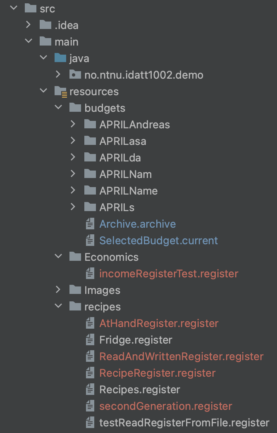Collapse the src folder
The width and height of the screenshot is (277, 433).
[x=14, y=8]
